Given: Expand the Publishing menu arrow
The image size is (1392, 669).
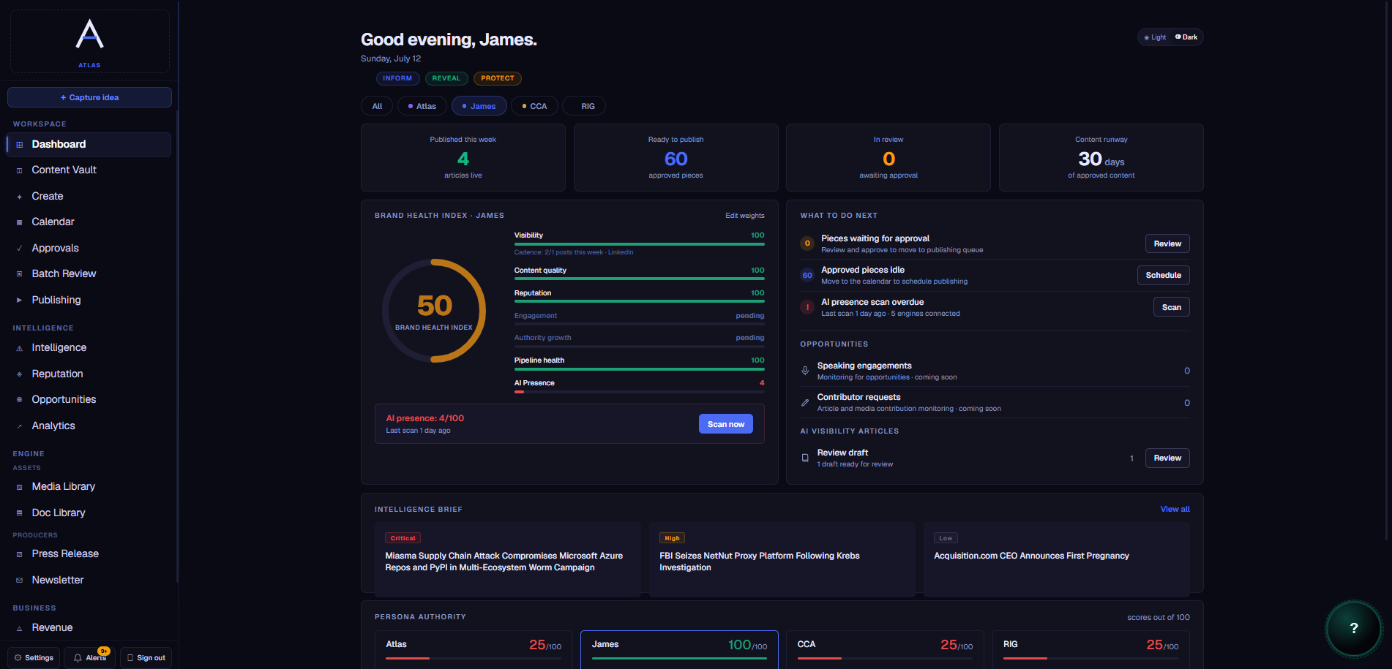Looking at the screenshot, I should pos(19,300).
